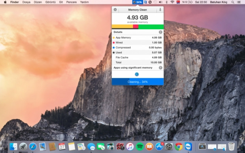Open the Düzen menu
The width and height of the screenshot is (245, 153).
tap(38, 2)
